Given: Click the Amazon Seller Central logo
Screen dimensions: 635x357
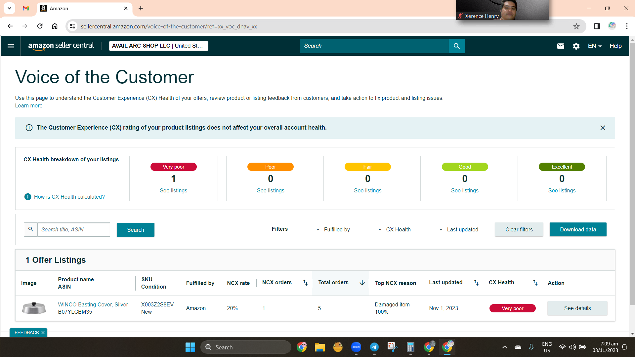Looking at the screenshot, I should tap(61, 46).
